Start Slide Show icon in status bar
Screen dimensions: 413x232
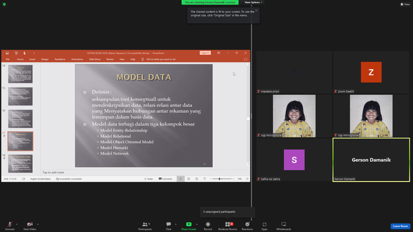[x=205, y=179]
